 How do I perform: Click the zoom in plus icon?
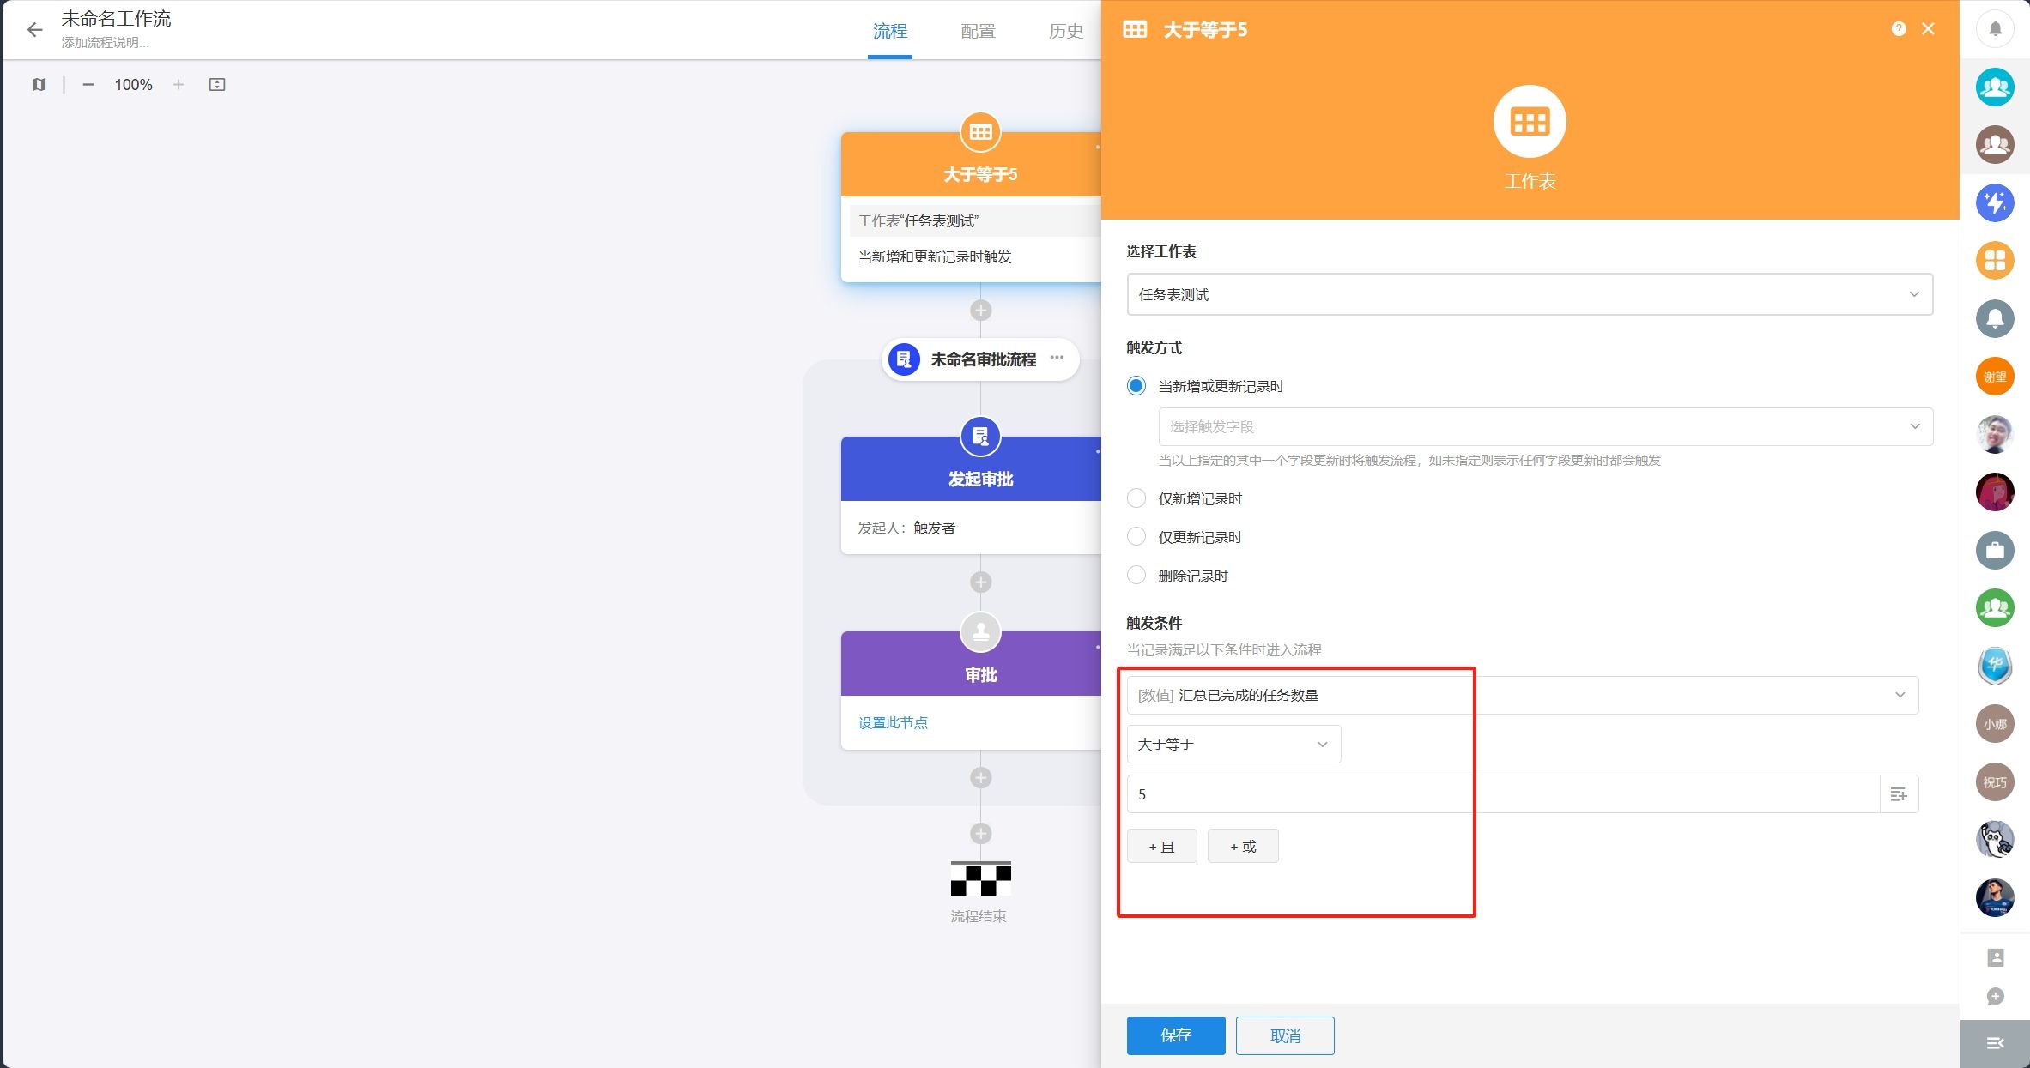[179, 85]
